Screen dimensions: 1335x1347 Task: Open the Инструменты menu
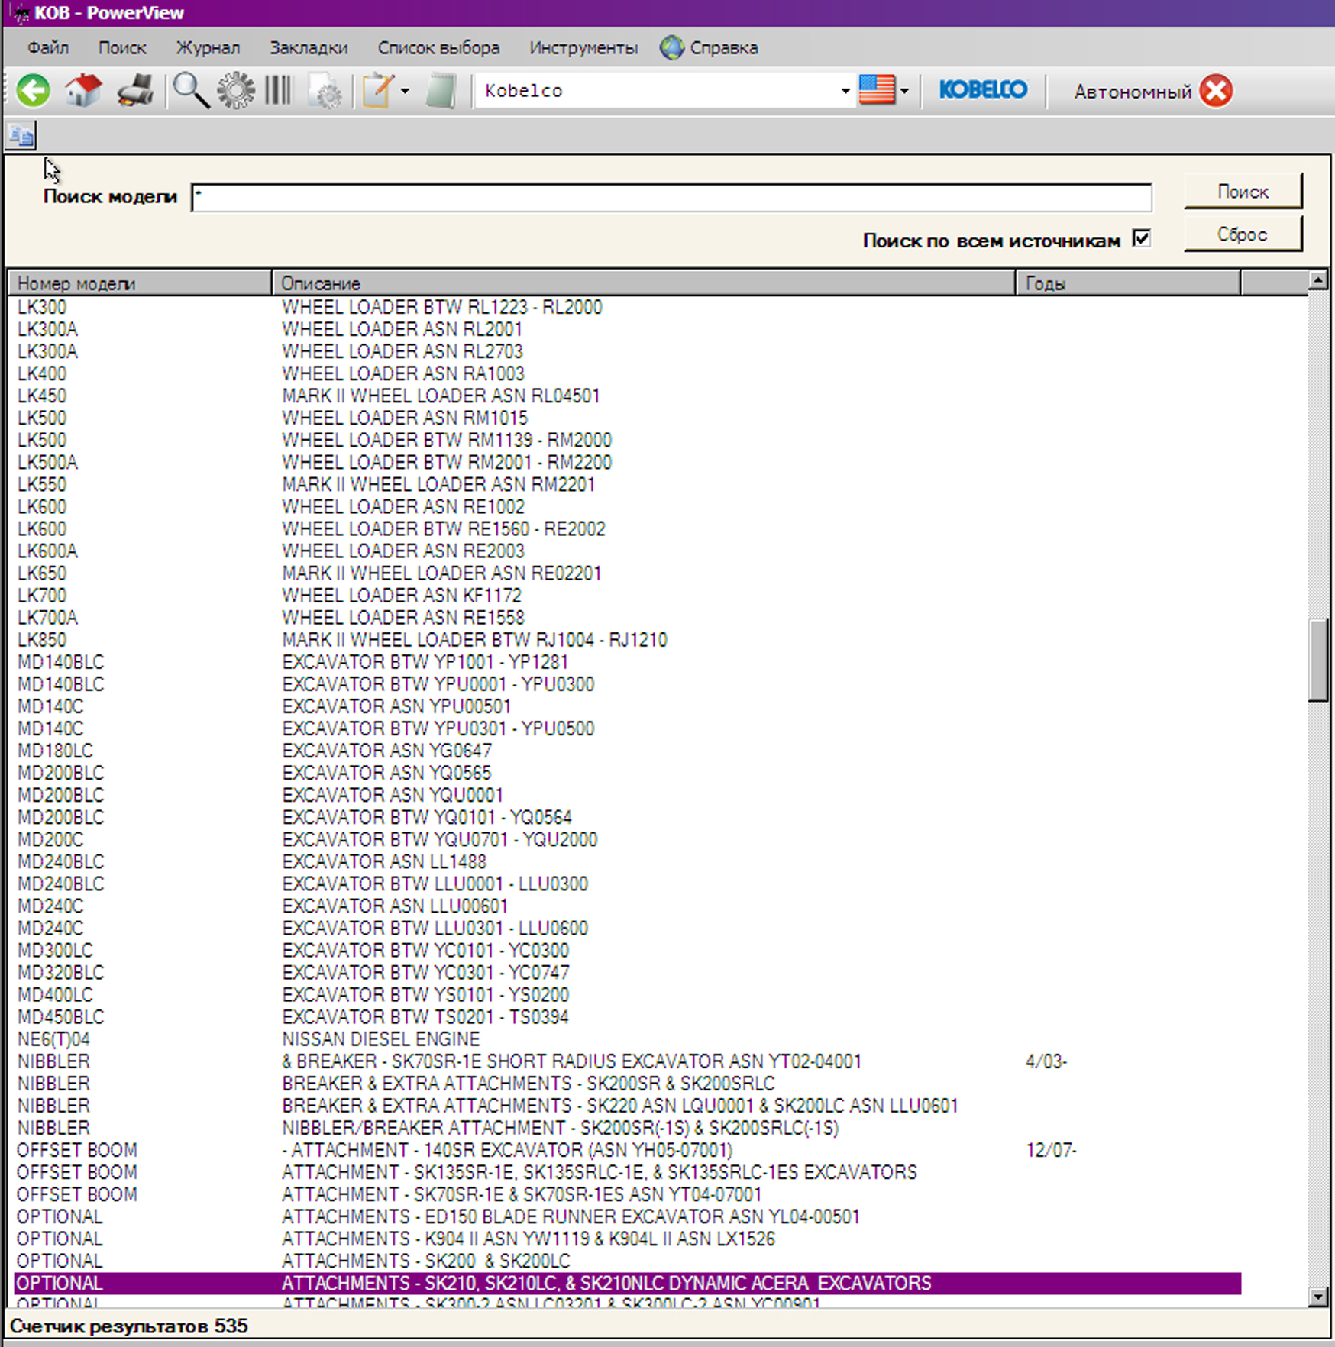(583, 48)
